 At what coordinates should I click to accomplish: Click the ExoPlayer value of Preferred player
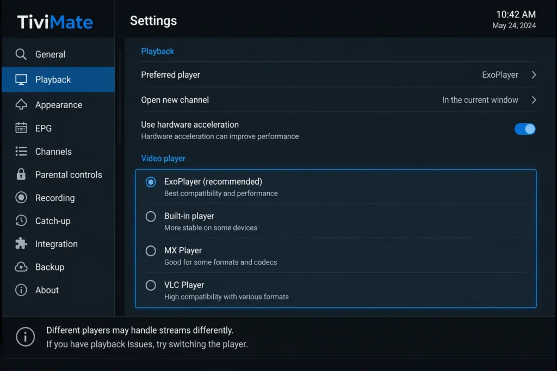point(500,75)
